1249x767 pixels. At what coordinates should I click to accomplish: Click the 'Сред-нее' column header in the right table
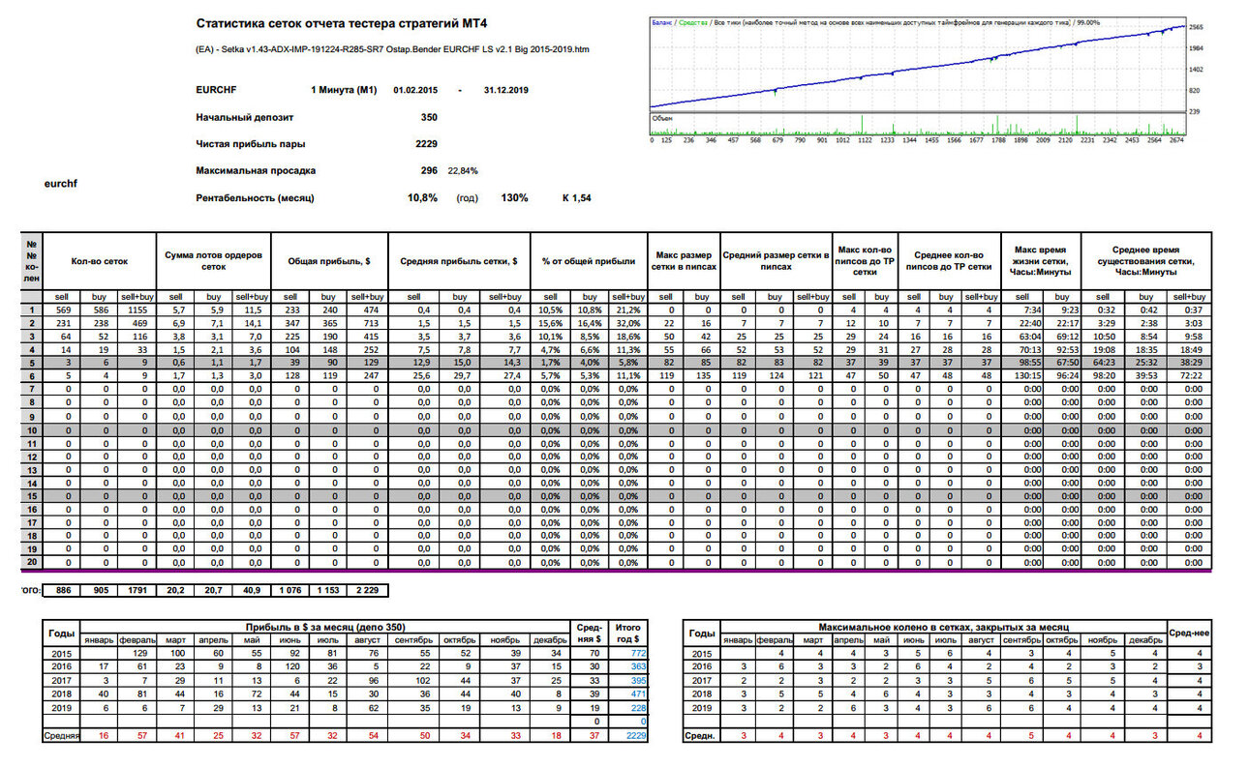click(1190, 634)
